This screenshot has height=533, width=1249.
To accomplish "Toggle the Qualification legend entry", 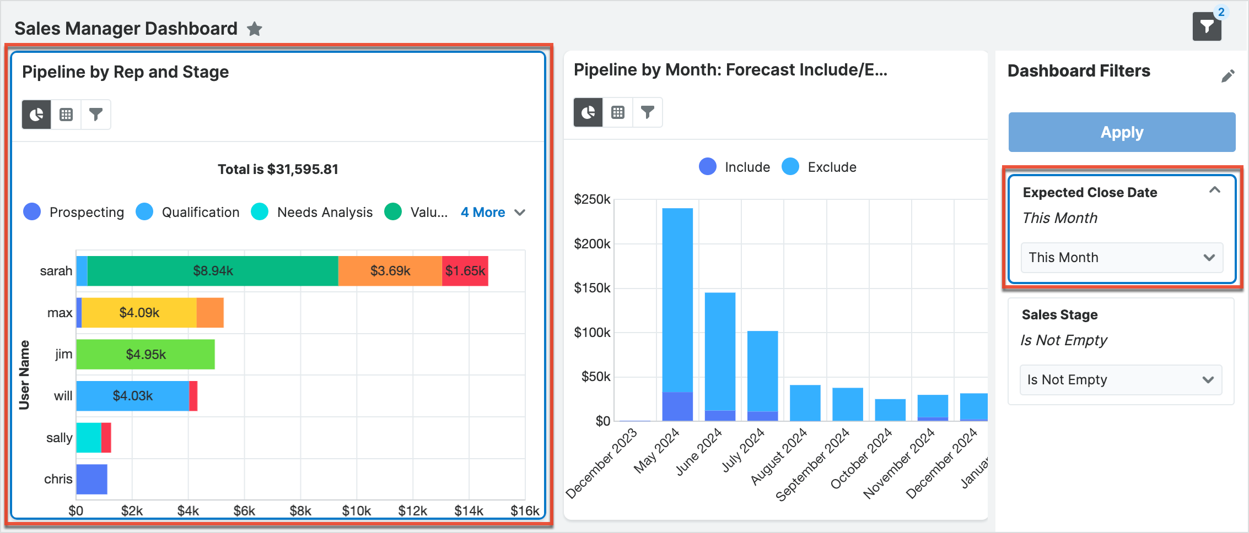I will pyautogui.click(x=200, y=212).
